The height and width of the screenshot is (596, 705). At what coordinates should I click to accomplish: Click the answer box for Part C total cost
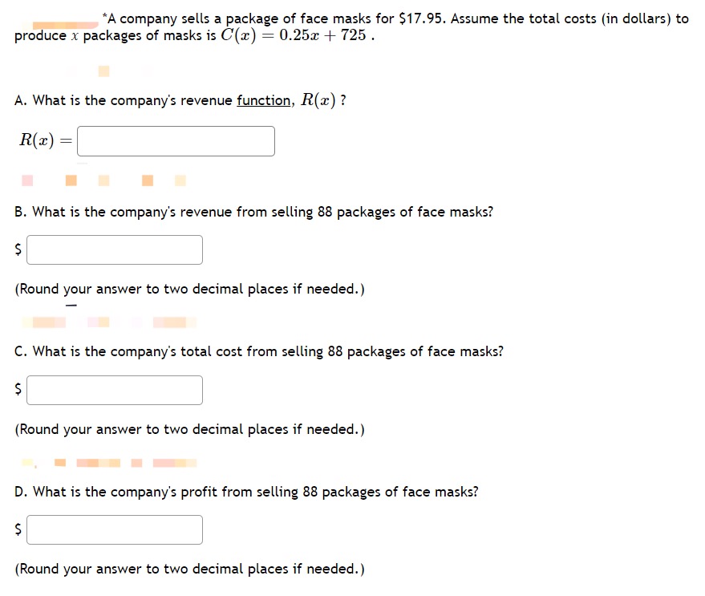point(115,390)
